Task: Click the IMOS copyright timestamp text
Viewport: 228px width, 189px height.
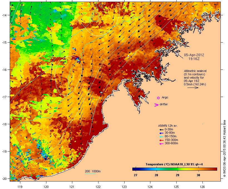Action: pyautogui.click(x=224, y=148)
